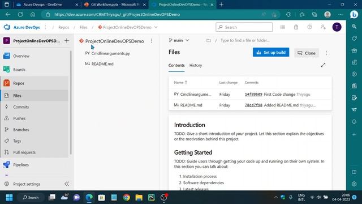Click Set up build button
Screen dimensions: 362x204
point(271,52)
